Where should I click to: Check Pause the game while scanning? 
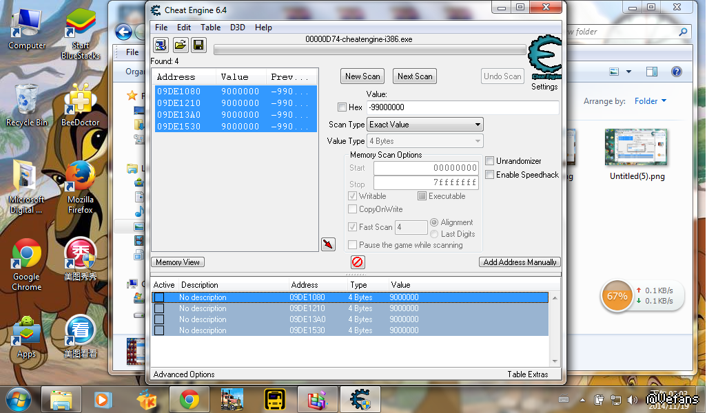pyautogui.click(x=353, y=245)
